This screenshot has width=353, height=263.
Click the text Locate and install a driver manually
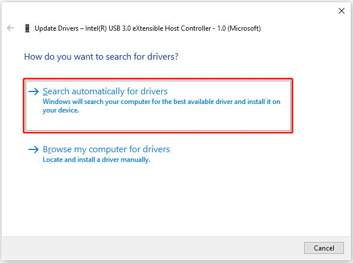97,160
